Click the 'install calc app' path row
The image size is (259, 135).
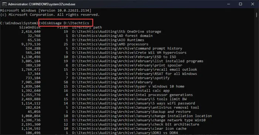pos(121,91)
